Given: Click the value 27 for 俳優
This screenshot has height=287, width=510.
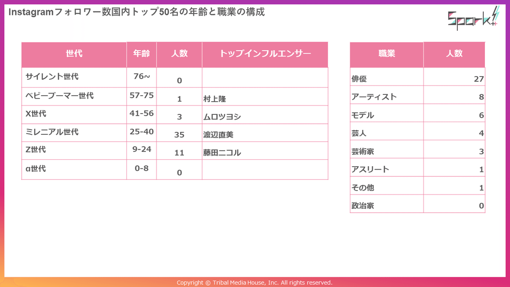Looking at the screenshot, I should pos(479,79).
